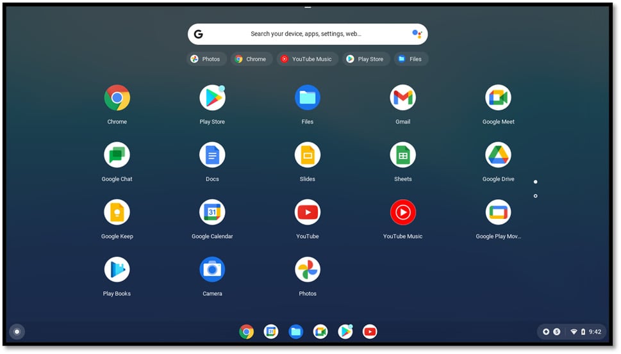The image size is (621, 354).
Task: Click the launcher button on the shelf
Action: pyautogui.click(x=17, y=332)
